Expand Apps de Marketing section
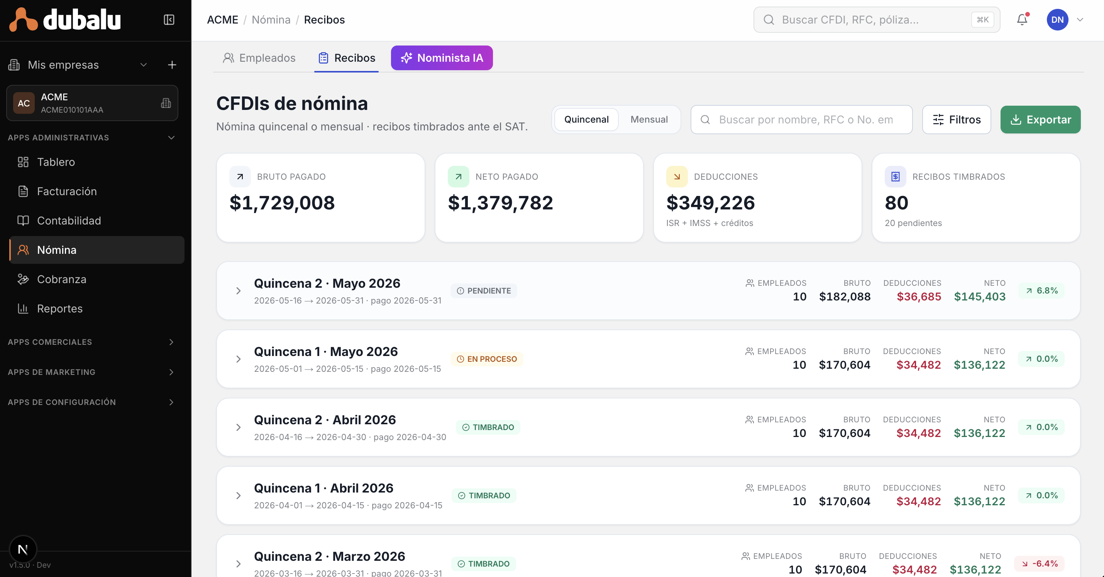Viewport: 1104px width, 577px height. 171,372
